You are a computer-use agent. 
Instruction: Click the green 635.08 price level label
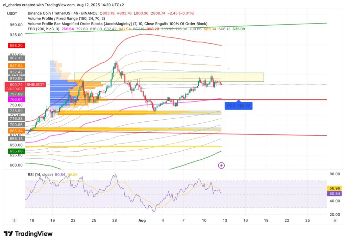pyautogui.click(x=16, y=151)
